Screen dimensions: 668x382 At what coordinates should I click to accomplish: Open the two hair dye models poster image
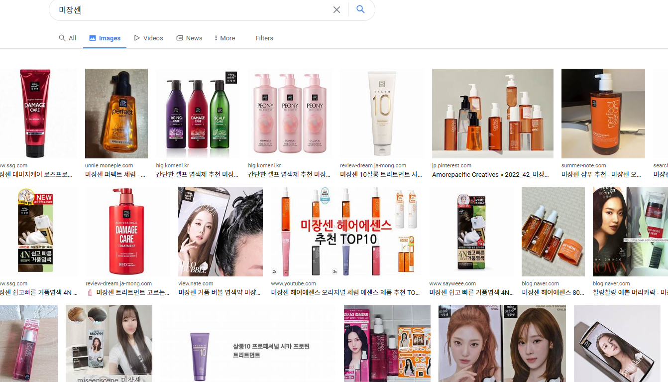[502, 343]
